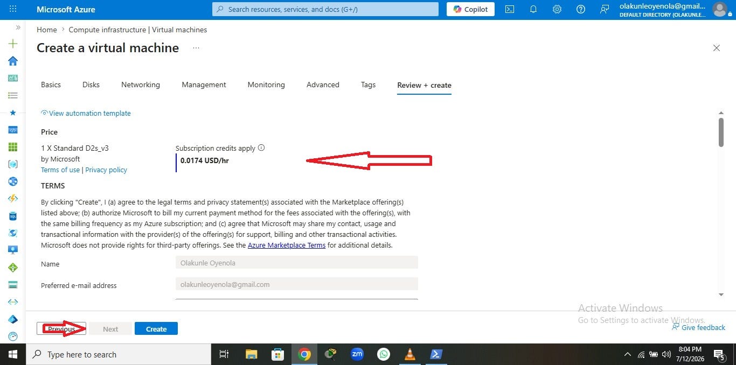736x365 pixels.
Task: Open the Azure Marketplace Terms link
Action: pyautogui.click(x=287, y=245)
